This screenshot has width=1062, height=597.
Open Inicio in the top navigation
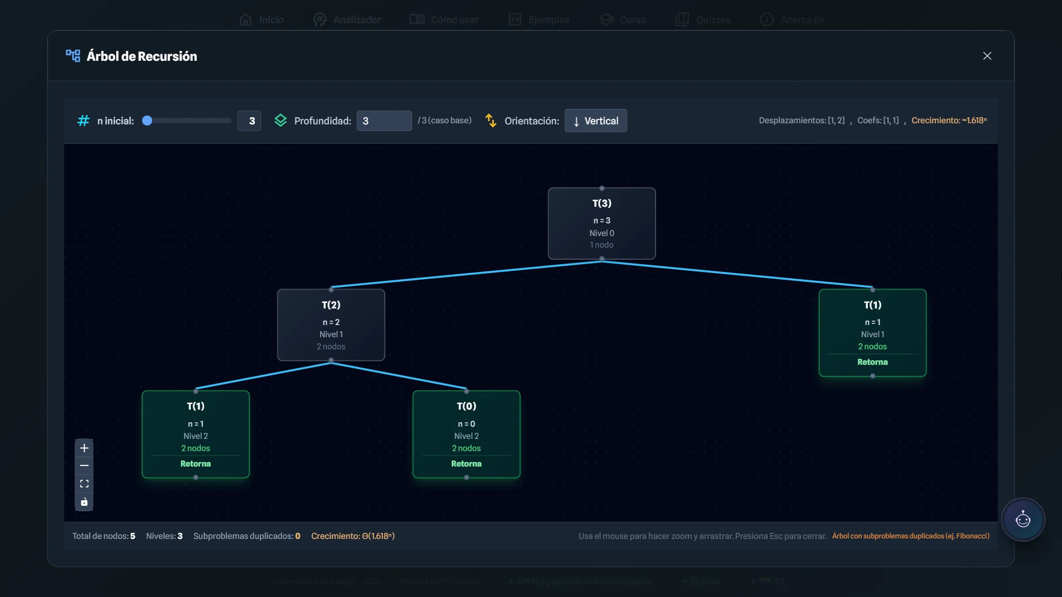click(262, 20)
